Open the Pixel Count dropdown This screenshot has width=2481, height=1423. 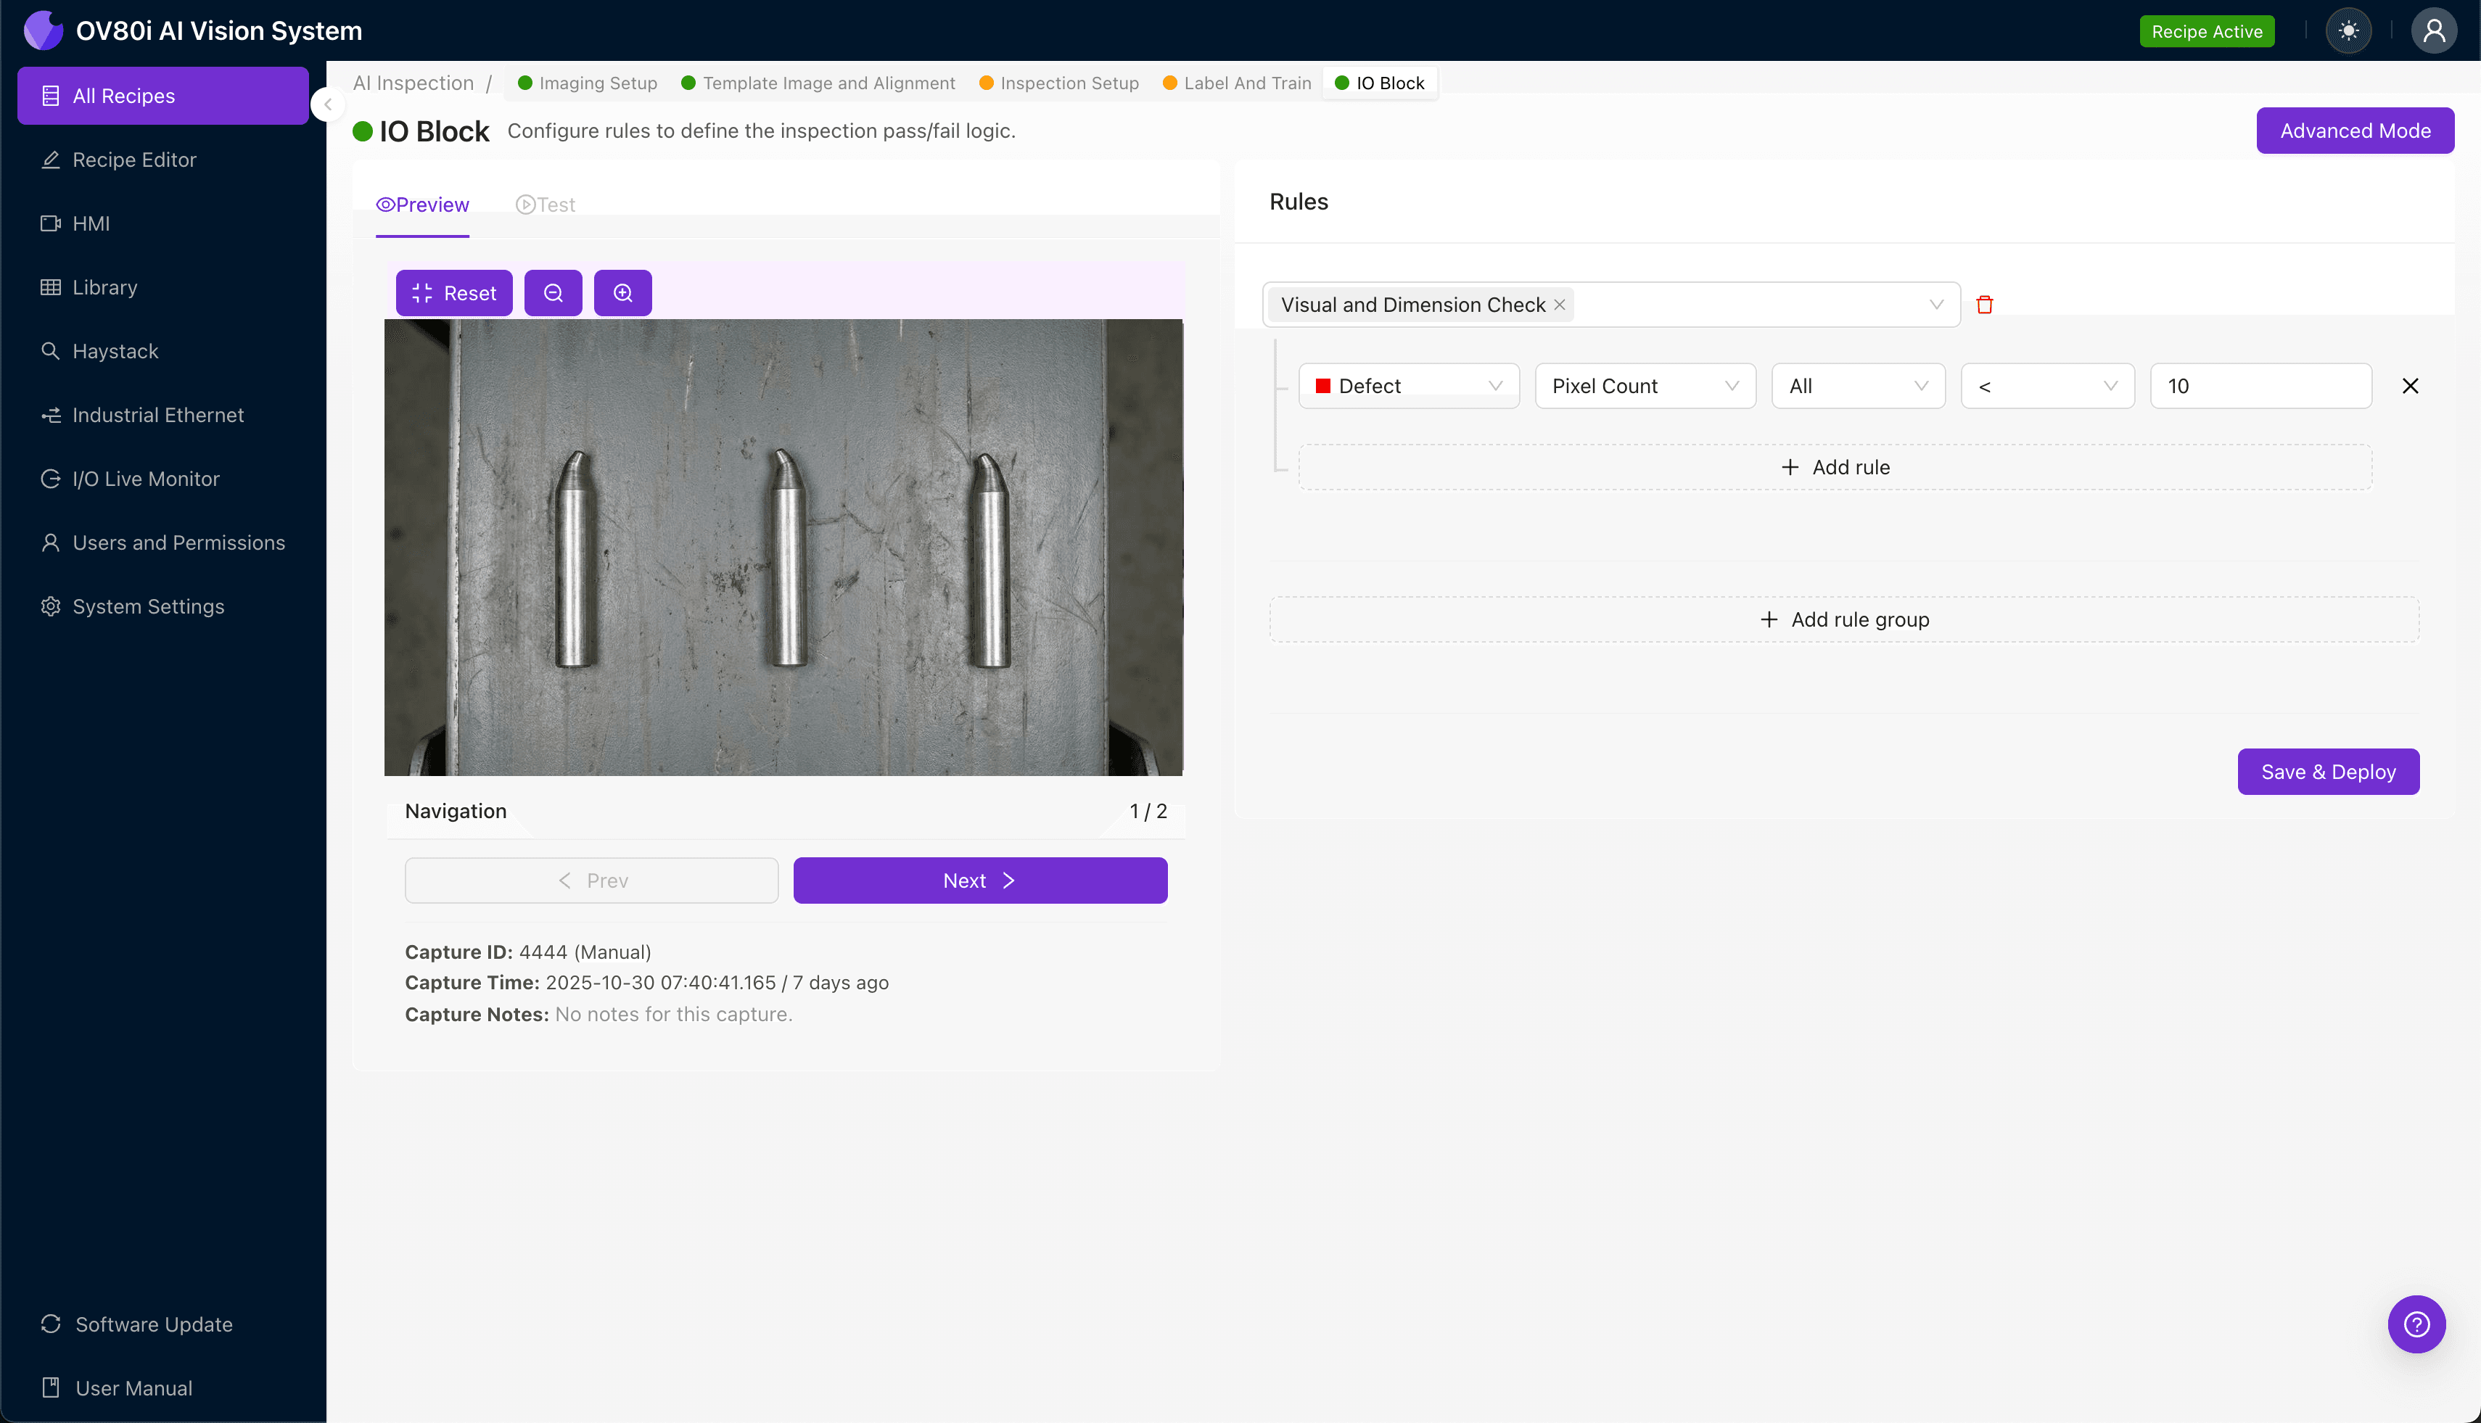[x=1645, y=385]
